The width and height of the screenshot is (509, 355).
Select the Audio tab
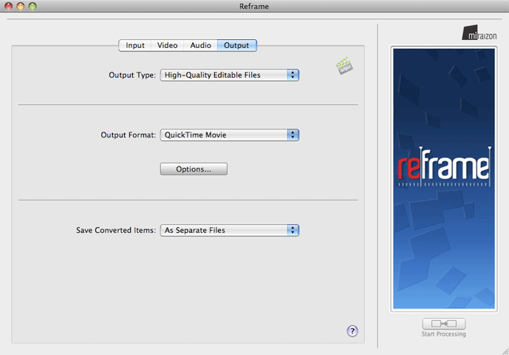point(200,45)
